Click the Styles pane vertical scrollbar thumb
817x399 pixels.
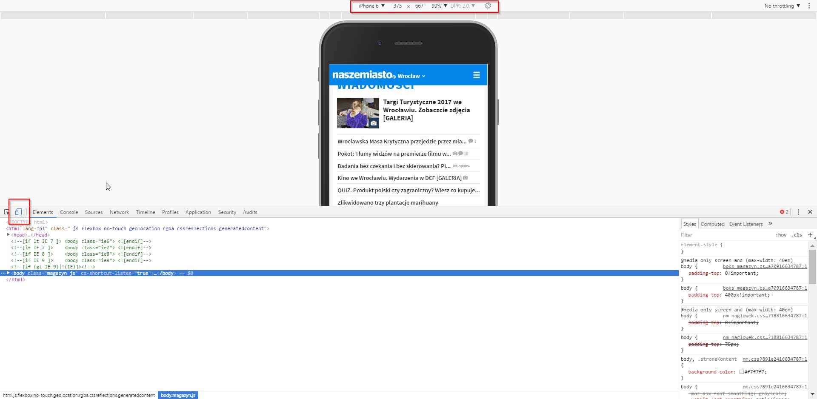click(x=812, y=267)
